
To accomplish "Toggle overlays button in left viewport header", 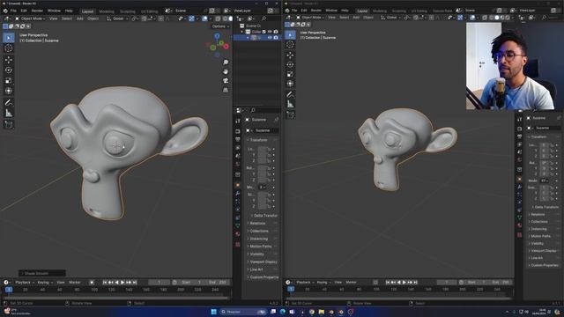I will pyautogui.click(x=204, y=18).
